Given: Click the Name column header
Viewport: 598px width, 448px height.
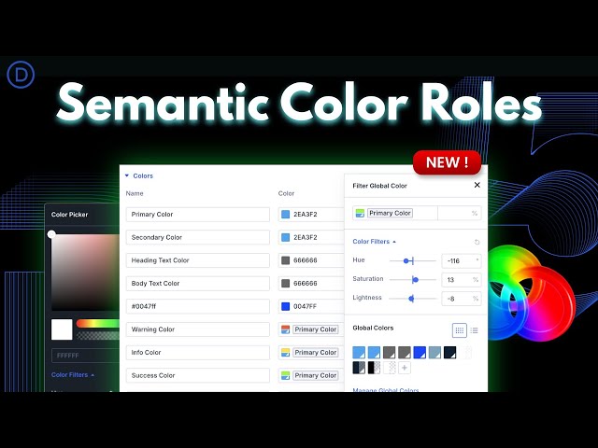Looking at the screenshot, I should [x=135, y=193].
